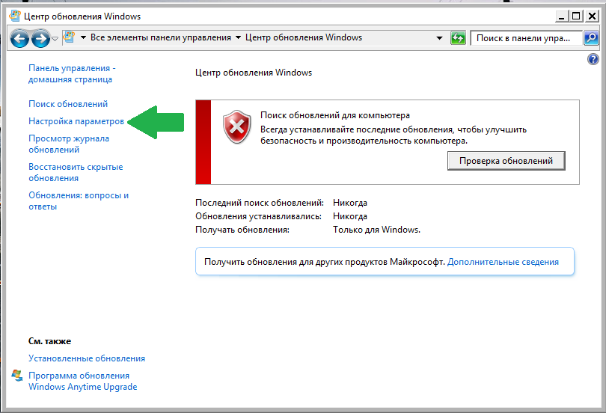
Task: Click the magnifier search icon
Action: click(x=591, y=38)
